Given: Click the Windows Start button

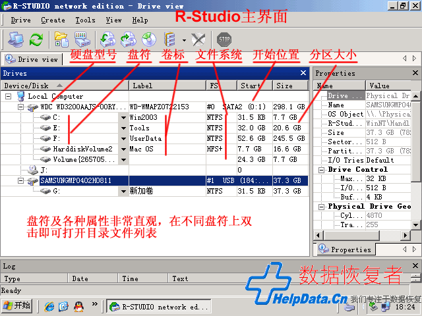Looking at the screenshot, I should coord(17,305).
